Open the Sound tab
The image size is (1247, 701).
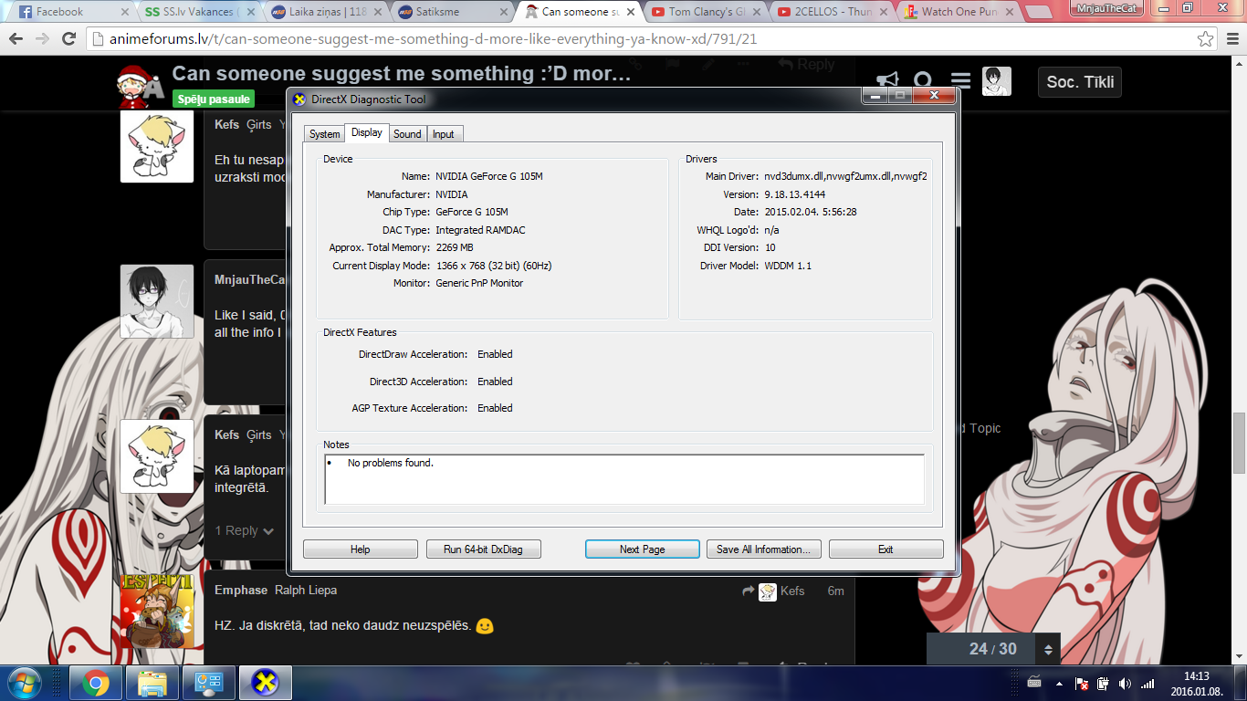(407, 134)
